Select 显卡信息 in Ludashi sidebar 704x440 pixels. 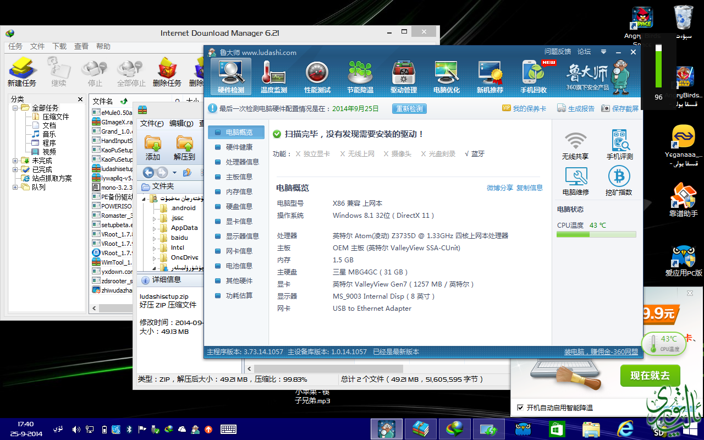click(x=236, y=221)
